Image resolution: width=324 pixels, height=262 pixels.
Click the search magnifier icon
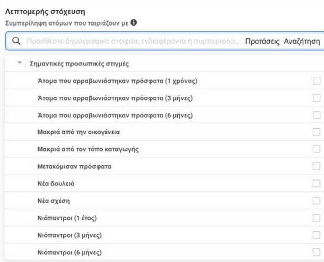[16, 42]
